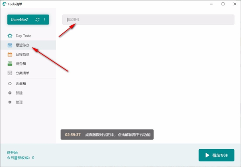The width and height of the screenshot is (241, 167).
Task: Click the 管理 gear icon
Action: point(10,102)
